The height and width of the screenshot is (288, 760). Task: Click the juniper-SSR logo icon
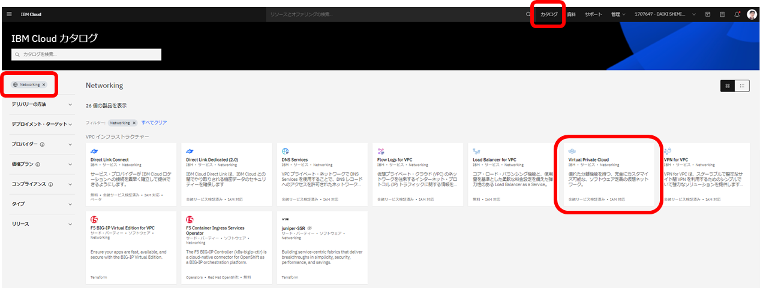pyautogui.click(x=286, y=219)
